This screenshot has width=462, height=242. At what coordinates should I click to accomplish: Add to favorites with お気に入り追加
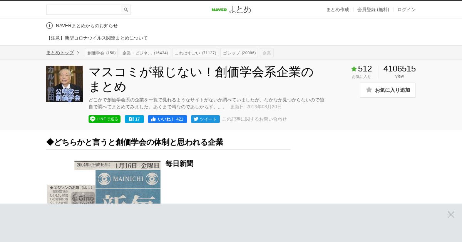click(x=388, y=90)
